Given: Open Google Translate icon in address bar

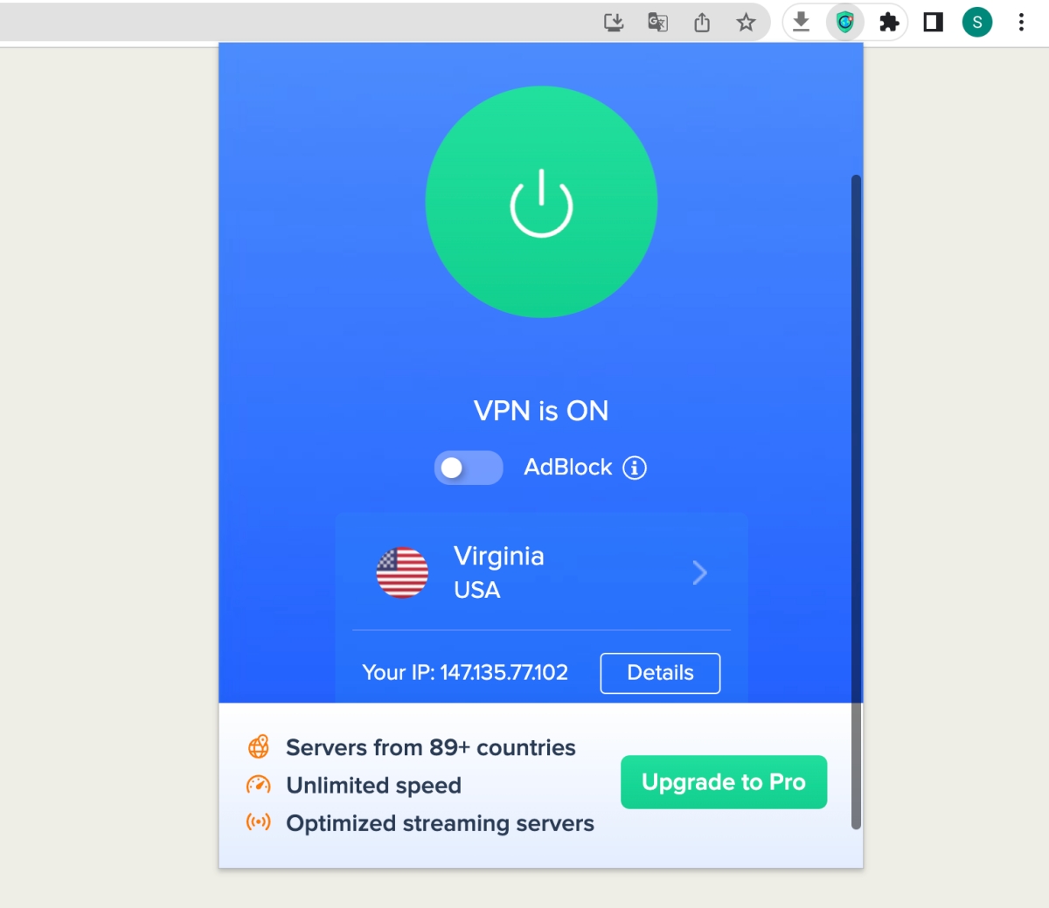Looking at the screenshot, I should point(657,22).
